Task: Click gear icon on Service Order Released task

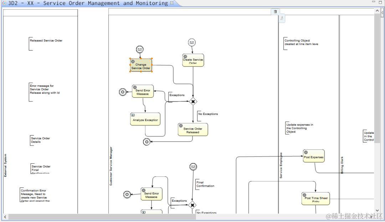Action: point(181,126)
